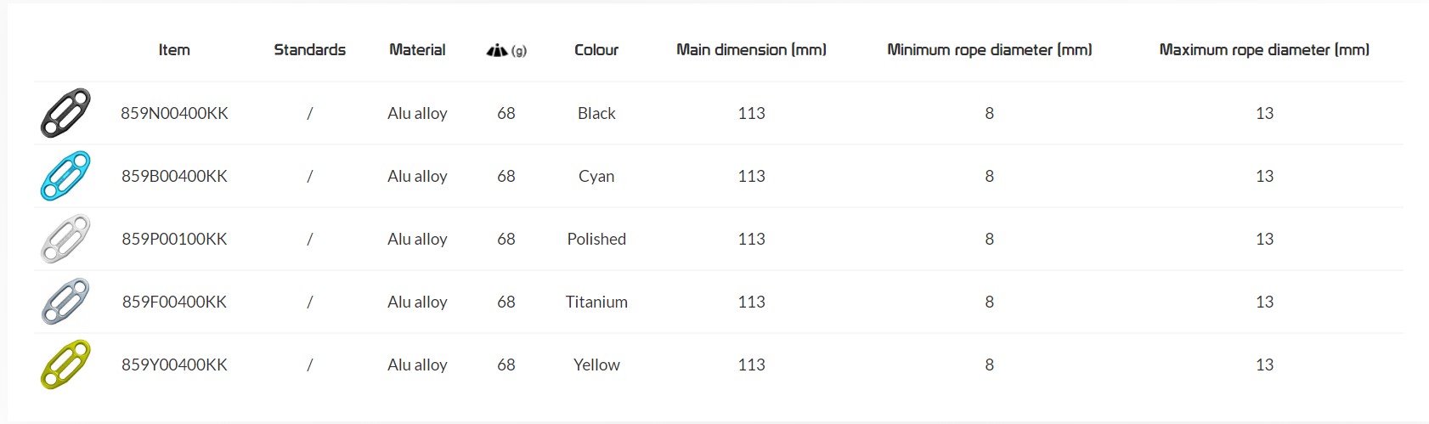Click the Polished colour cell
This screenshot has width=1429, height=424.
pos(596,239)
